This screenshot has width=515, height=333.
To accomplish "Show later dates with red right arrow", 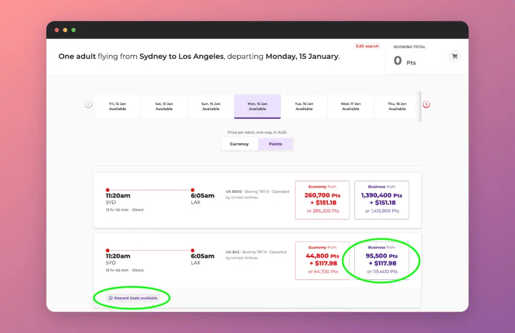I will coord(426,104).
